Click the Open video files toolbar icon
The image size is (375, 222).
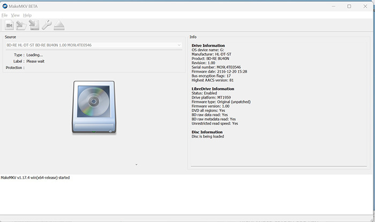9,25
